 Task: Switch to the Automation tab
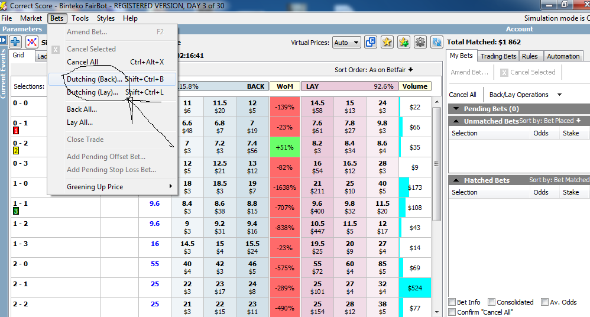point(563,56)
